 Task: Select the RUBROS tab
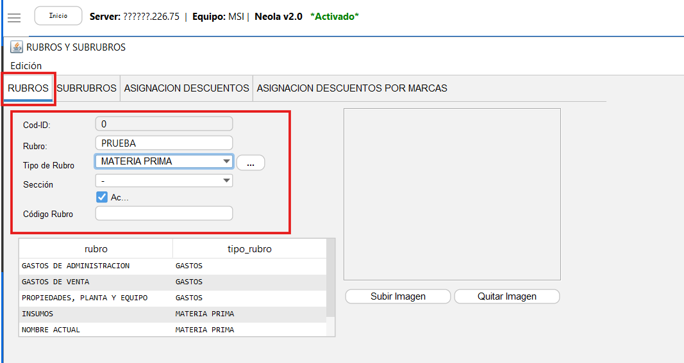28,88
